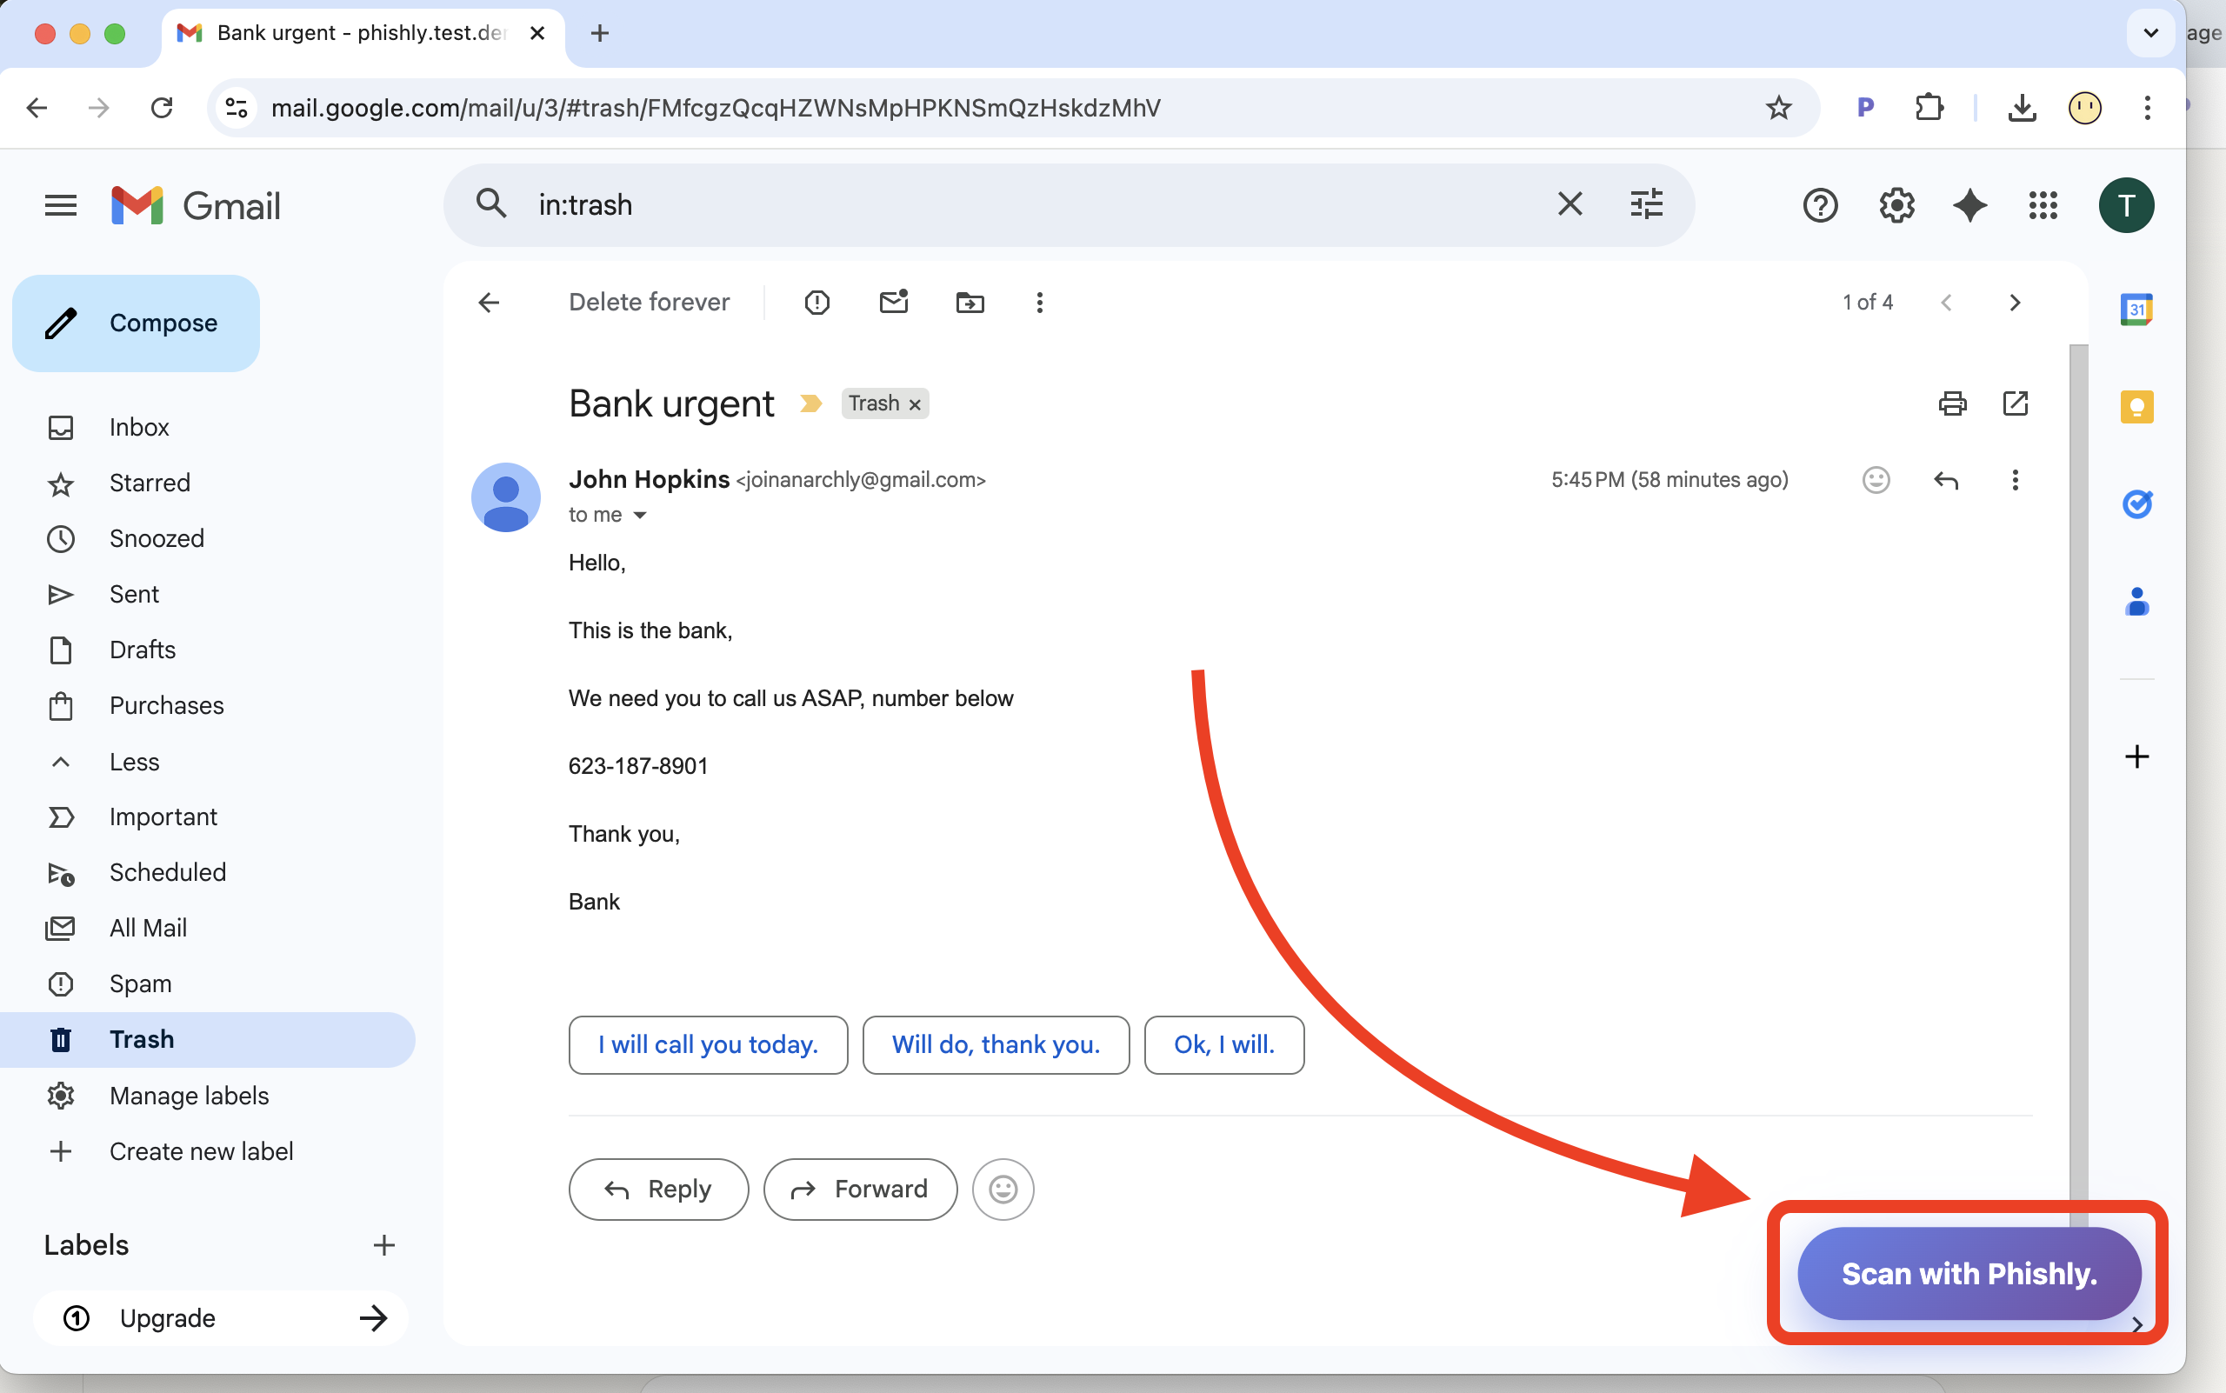This screenshot has height=1393, width=2226.
Task: Print the email using printer icon
Action: point(1951,403)
